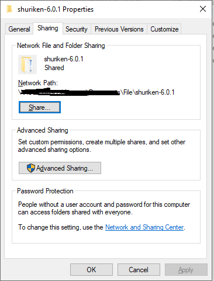
Task: Switch to the General tab
Action: [x=19, y=29]
